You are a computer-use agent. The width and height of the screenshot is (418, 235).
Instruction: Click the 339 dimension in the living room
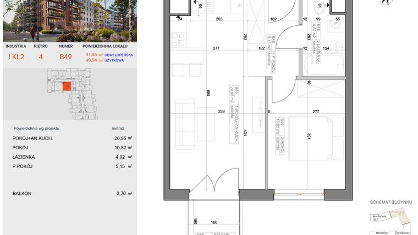tap(221, 111)
